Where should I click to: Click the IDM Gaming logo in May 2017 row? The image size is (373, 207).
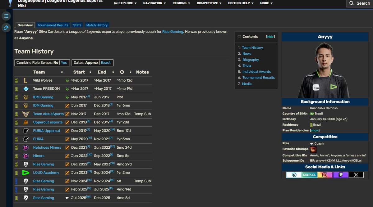[26, 97]
